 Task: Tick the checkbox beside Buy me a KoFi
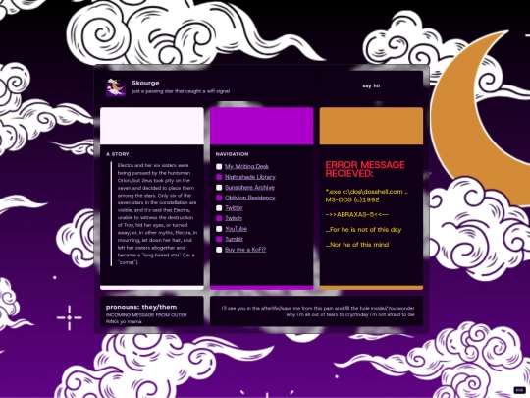(219, 250)
